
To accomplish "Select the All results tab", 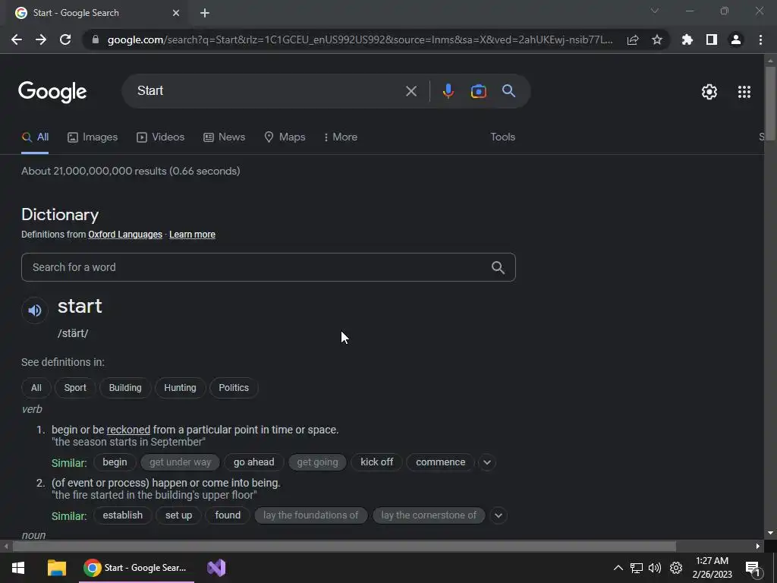I will (35, 137).
